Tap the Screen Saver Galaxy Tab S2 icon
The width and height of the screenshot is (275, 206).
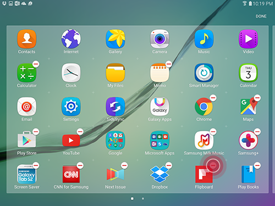(x=26, y=174)
